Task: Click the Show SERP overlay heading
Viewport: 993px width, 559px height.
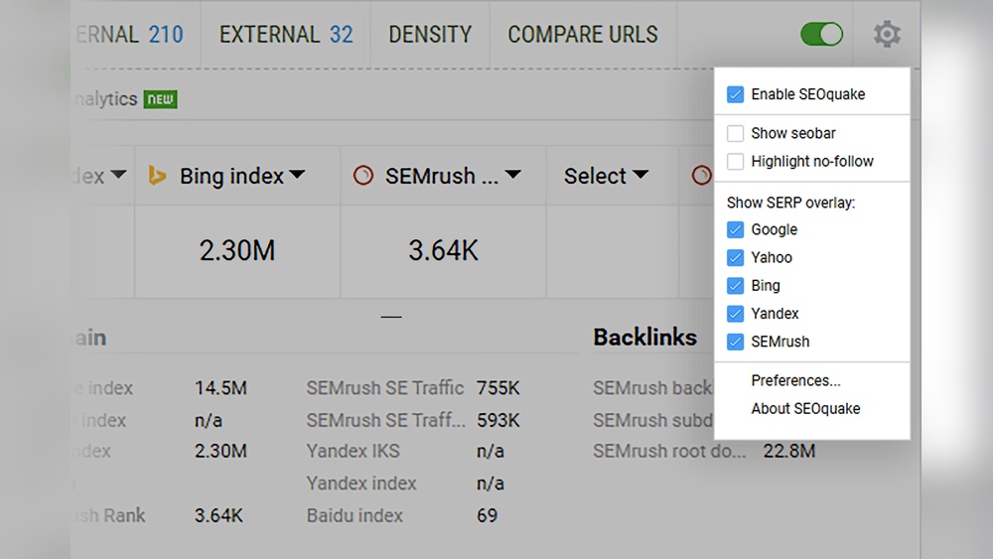Action: [x=791, y=203]
